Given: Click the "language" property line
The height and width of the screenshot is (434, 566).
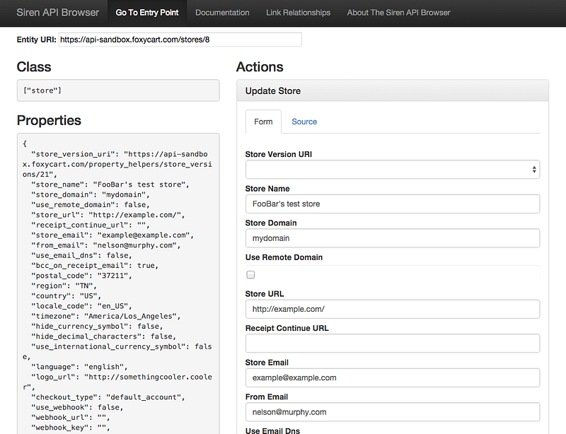Looking at the screenshot, I should tap(79, 367).
